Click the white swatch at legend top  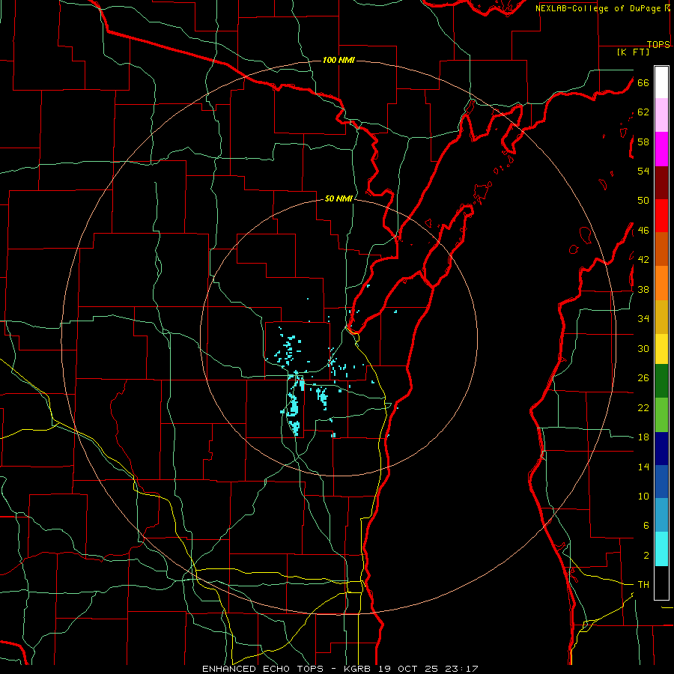(x=661, y=82)
